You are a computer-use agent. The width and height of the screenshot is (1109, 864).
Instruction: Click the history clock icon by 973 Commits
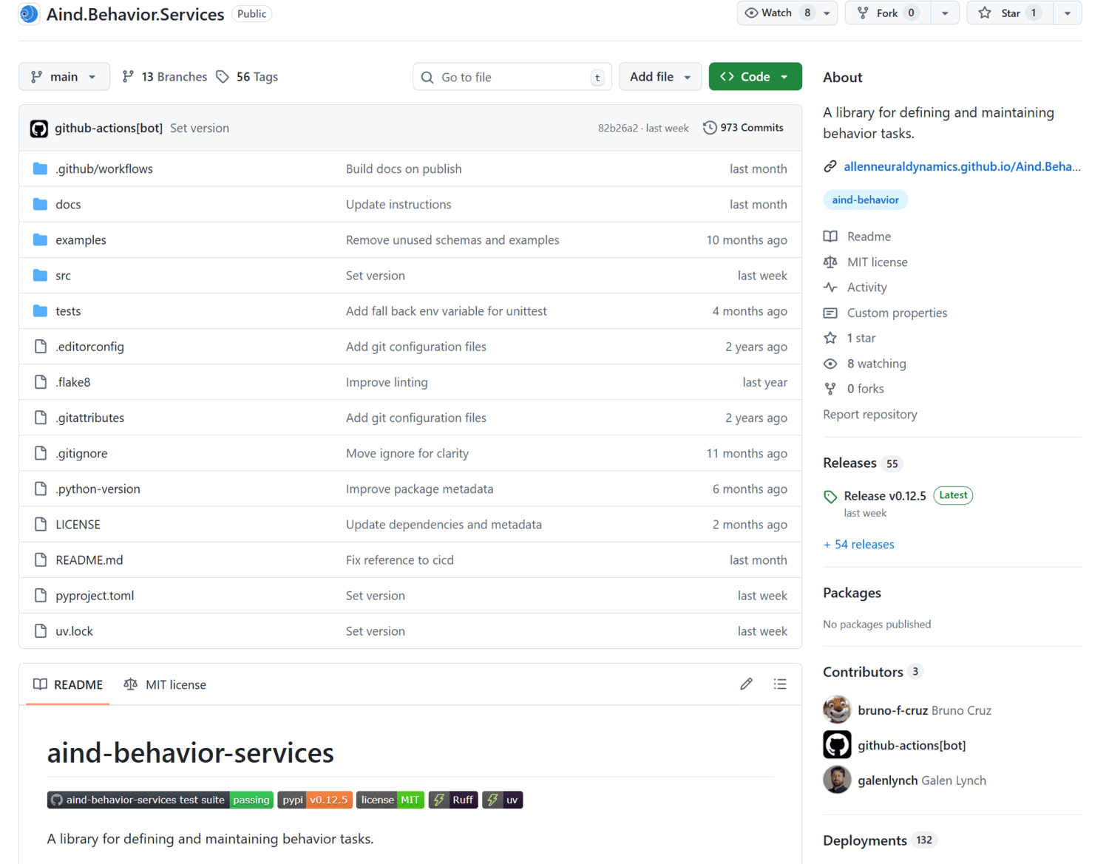[x=710, y=128]
